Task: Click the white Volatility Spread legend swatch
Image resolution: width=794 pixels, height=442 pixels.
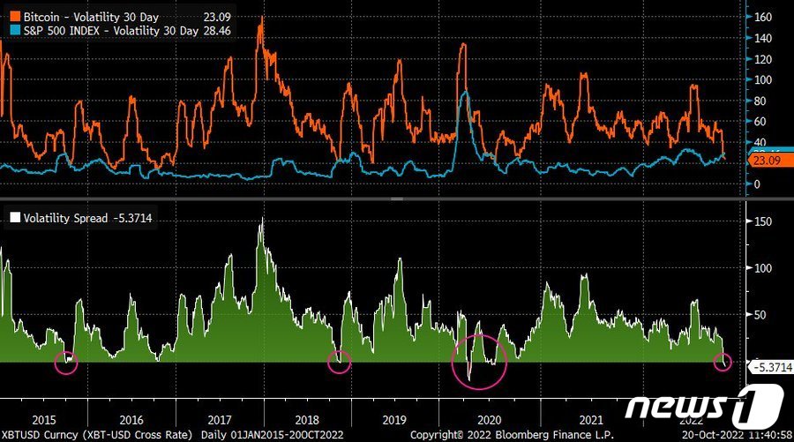Action: [15, 218]
